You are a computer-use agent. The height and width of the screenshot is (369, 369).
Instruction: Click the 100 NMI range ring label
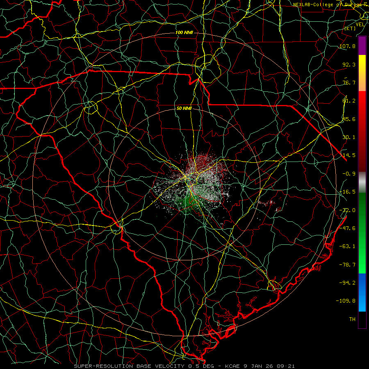pos(184,32)
